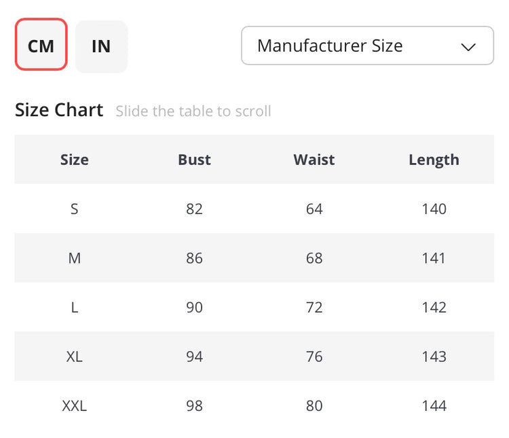The image size is (509, 438).
Task: Click bust value 82 for size S
Action: click(194, 208)
